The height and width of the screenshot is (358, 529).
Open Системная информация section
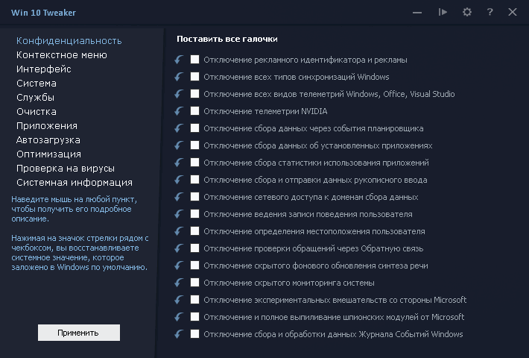coord(74,182)
